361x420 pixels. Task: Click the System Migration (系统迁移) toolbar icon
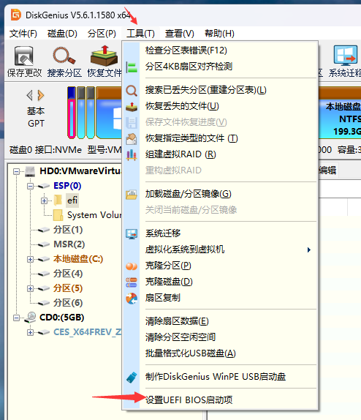(345, 56)
